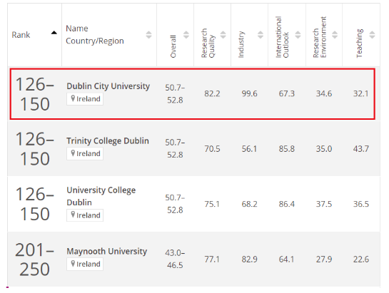Viewport: 389px width, 293px height.
Task: Click sort arrows beside Name Country/Region
Action: tap(148, 35)
